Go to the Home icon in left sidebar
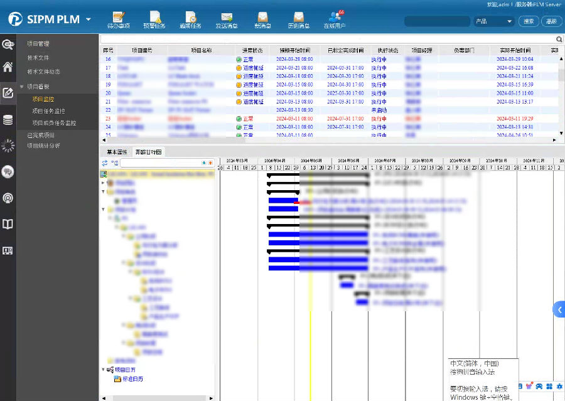The image size is (565, 401). pyautogui.click(x=8, y=67)
